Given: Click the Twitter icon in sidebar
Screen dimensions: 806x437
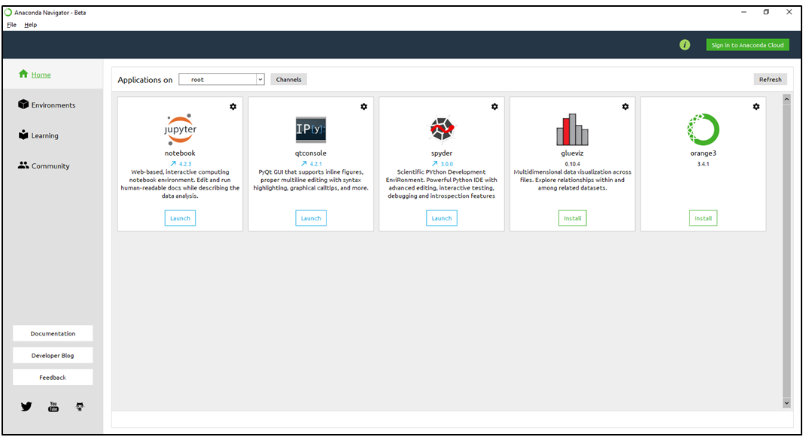Looking at the screenshot, I should [26, 407].
